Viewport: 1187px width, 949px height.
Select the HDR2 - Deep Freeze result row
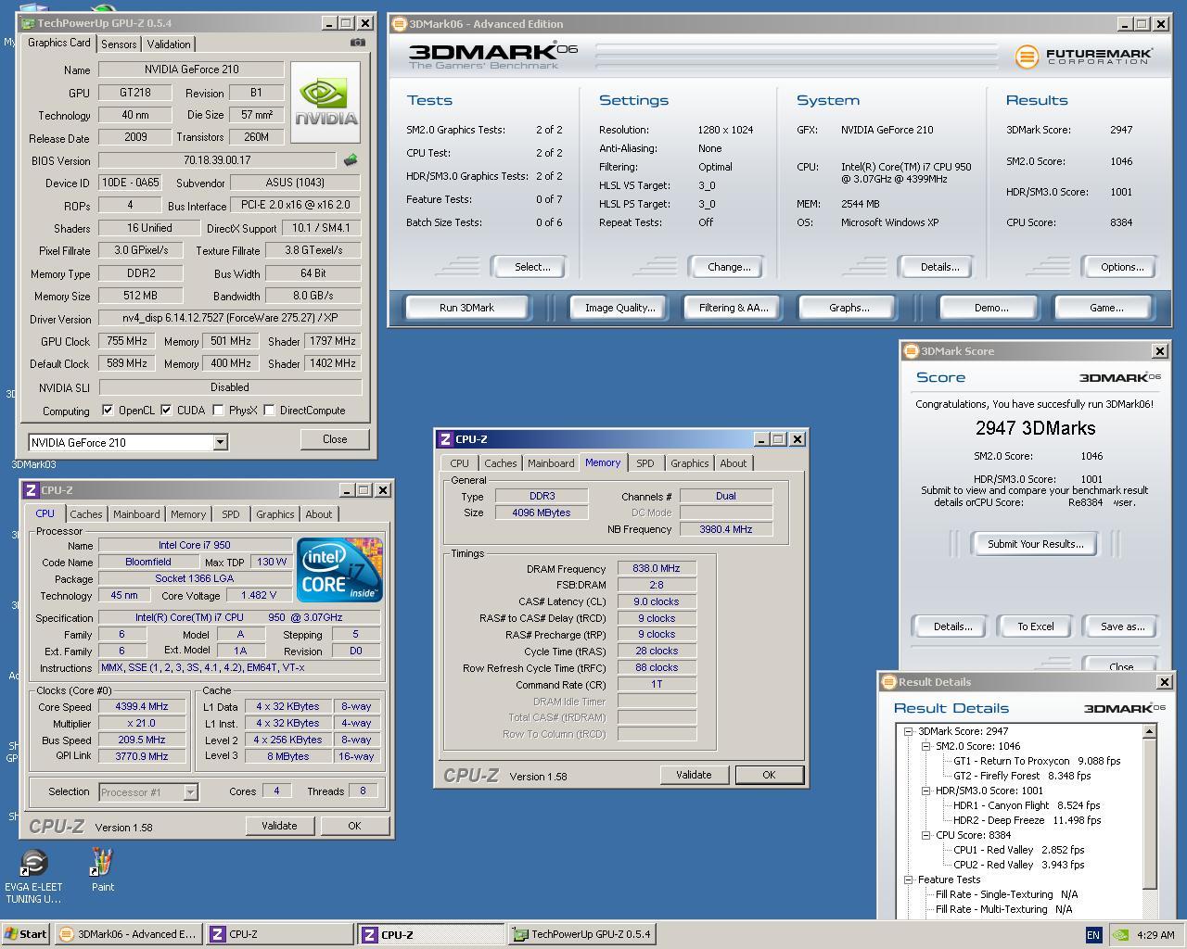(x=1027, y=820)
